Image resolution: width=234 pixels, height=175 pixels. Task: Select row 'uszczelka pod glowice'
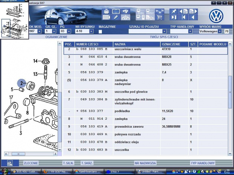pyautogui.click(x=146, y=93)
